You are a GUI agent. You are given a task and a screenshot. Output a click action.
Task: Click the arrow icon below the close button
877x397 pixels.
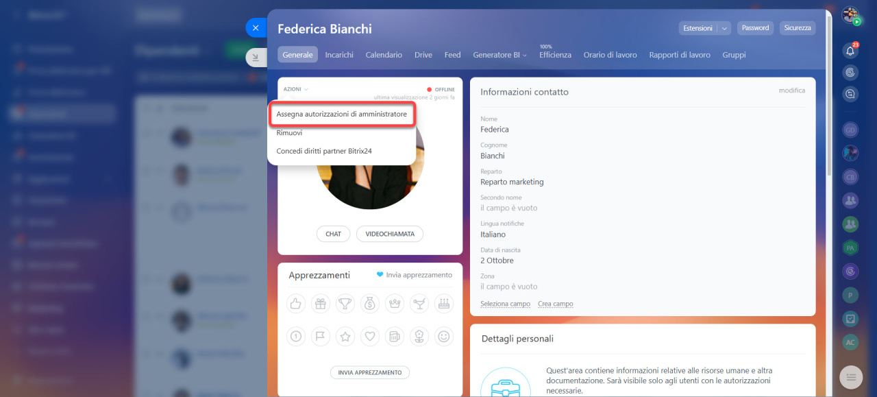(x=256, y=58)
